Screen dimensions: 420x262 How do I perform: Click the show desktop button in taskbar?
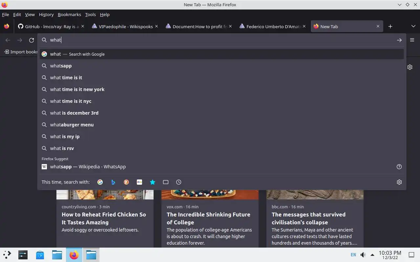411,254
